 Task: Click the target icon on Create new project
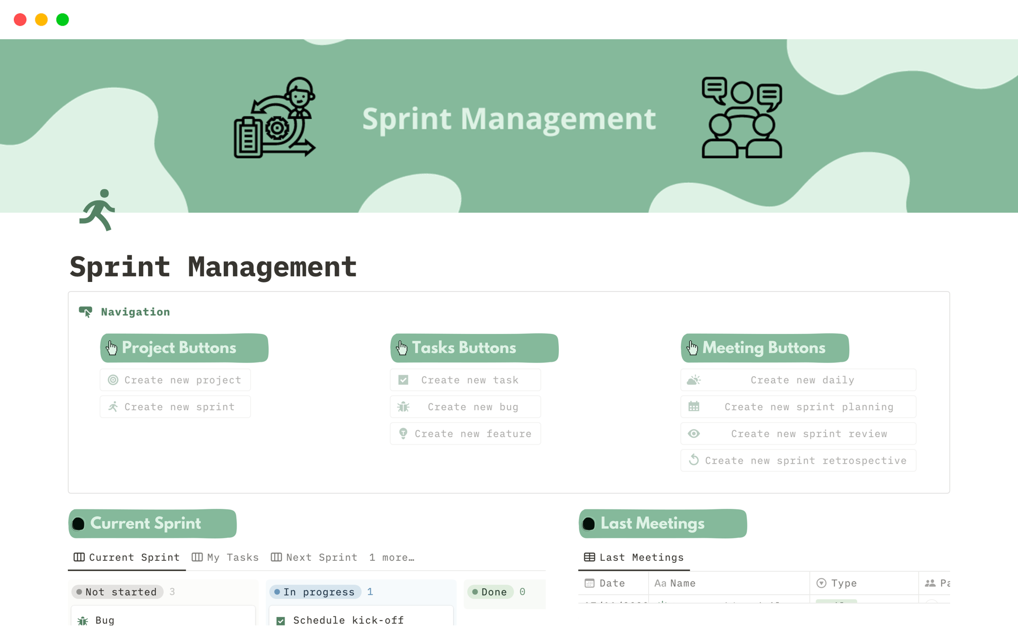coord(113,380)
